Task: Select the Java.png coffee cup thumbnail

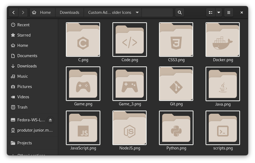Action: (223, 84)
